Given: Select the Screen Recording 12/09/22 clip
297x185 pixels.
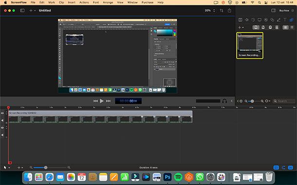Looking at the screenshot, I should pos(101,117).
